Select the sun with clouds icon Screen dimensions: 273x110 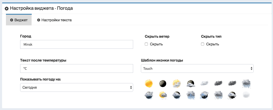176,84
